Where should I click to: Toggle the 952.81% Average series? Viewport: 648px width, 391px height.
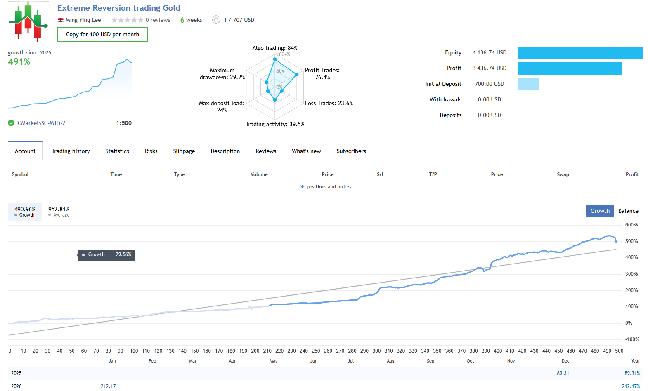click(x=59, y=211)
